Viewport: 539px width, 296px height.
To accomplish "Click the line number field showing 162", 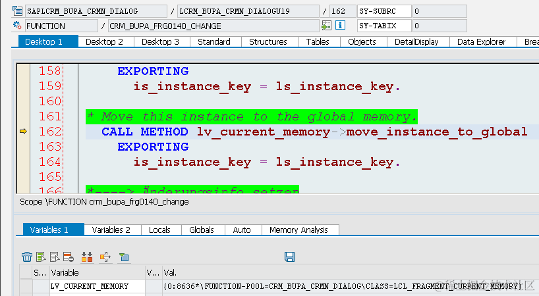I will [x=343, y=11].
